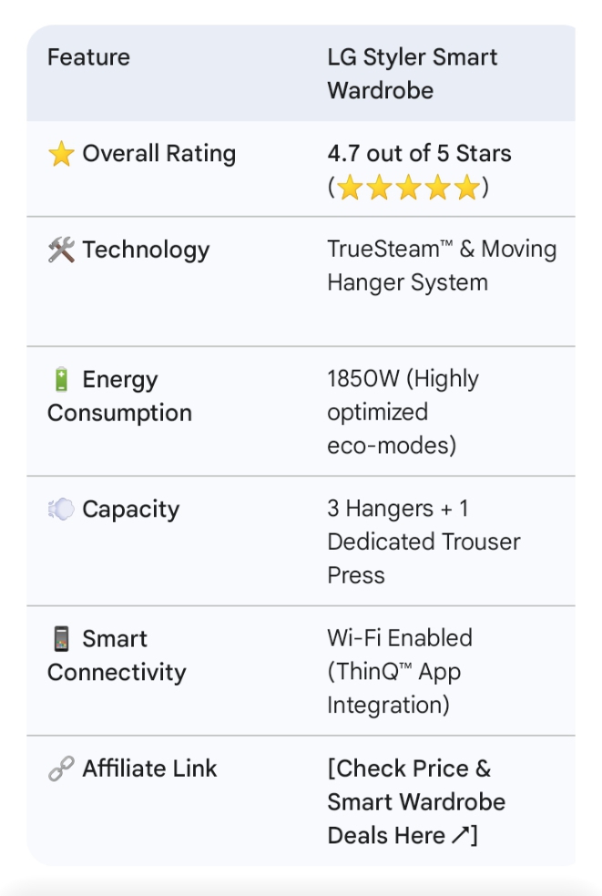Click the hammer and wrench Technology icon
The height and width of the screenshot is (896, 602).
pos(61,250)
